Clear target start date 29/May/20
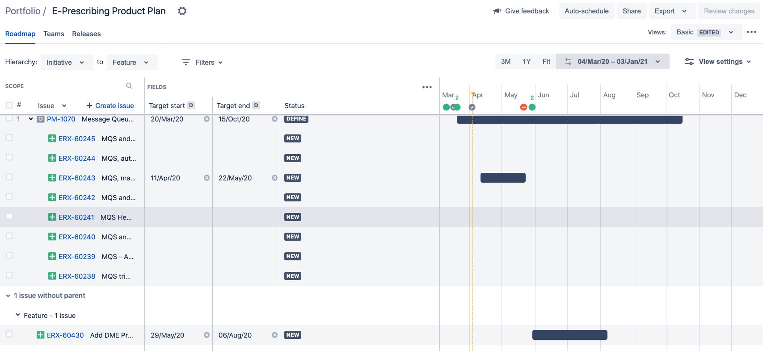This screenshot has height=351, width=763. (x=207, y=335)
